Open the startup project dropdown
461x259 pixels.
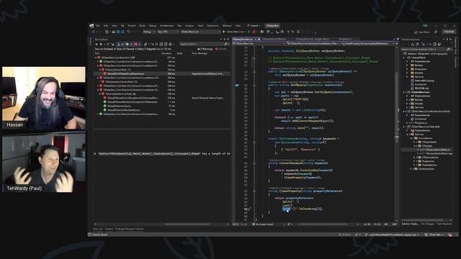coord(200,32)
